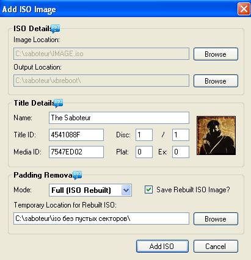
Task: Click the Title Details help icon
Action: (59, 103)
